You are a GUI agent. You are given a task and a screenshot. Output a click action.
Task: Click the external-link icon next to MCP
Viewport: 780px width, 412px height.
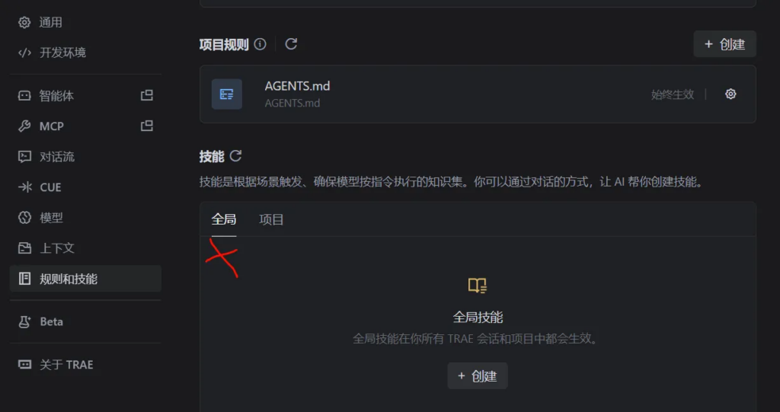click(x=147, y=126)
